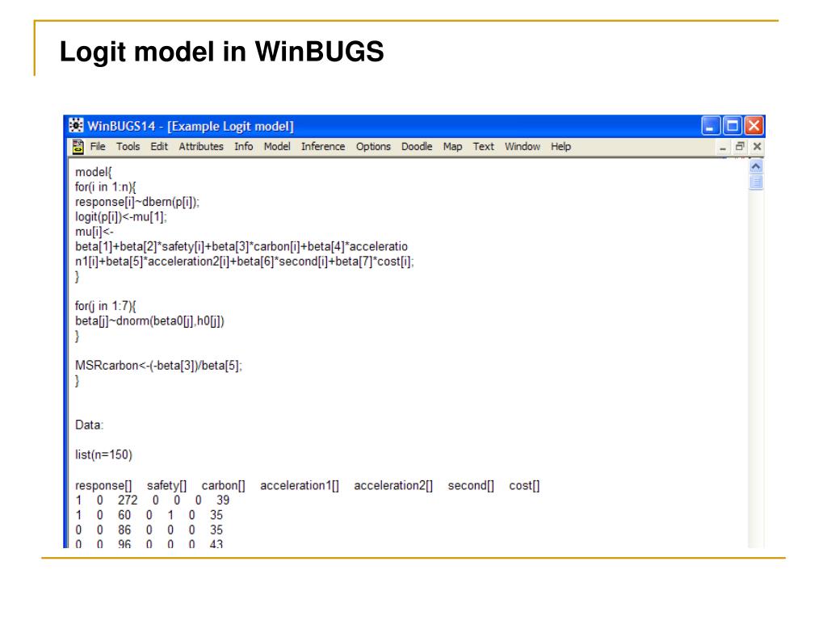Click the 'list(n=150)' line

tap(103, 455)
